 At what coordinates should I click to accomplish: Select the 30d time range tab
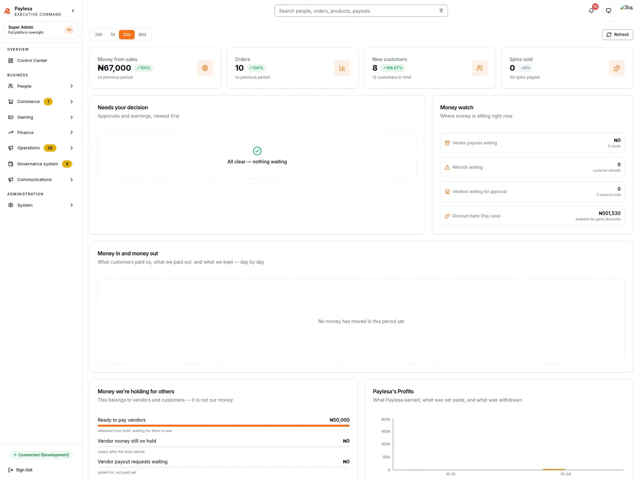pyautogui.click(x=127, y=35)
